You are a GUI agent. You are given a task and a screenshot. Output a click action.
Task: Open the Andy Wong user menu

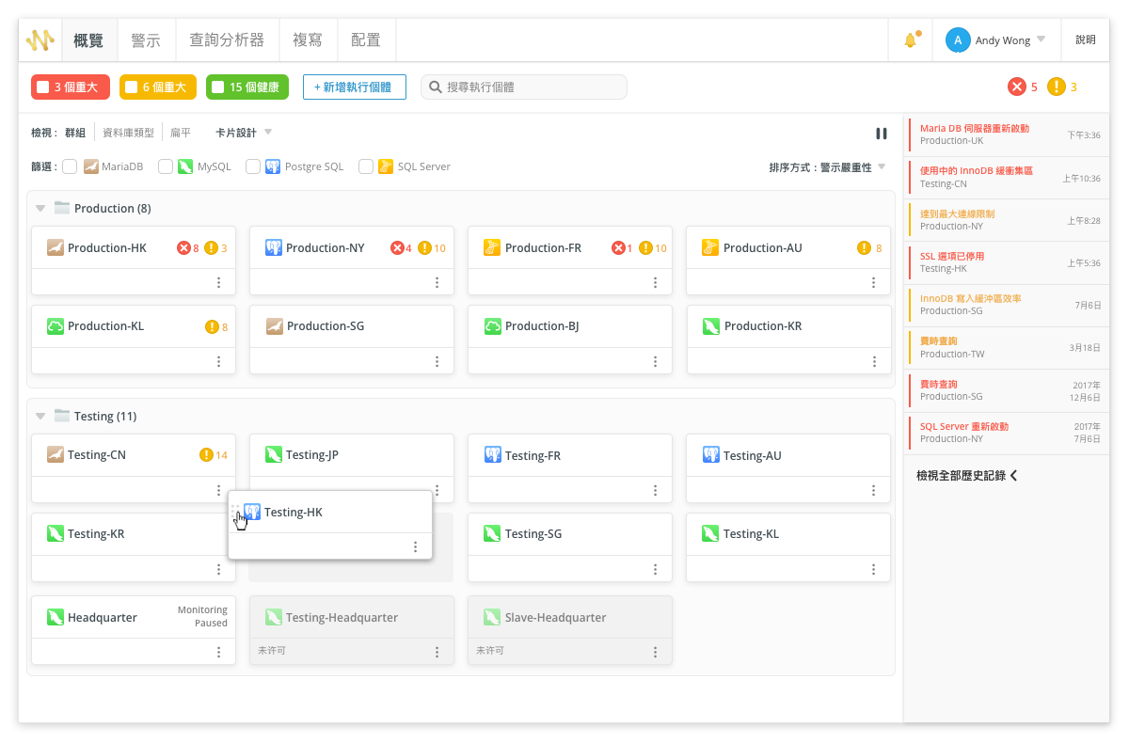(x=996, y=40)
